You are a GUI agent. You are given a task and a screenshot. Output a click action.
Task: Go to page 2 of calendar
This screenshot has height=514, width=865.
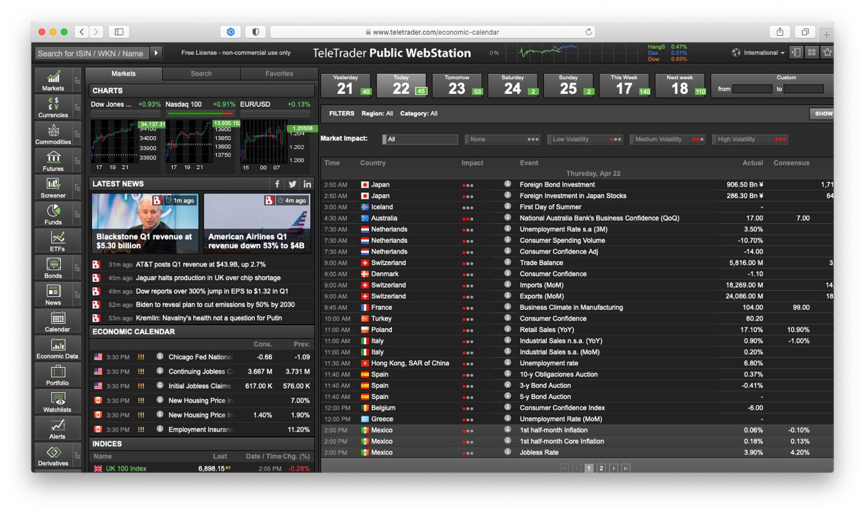(x=601, y=468)
